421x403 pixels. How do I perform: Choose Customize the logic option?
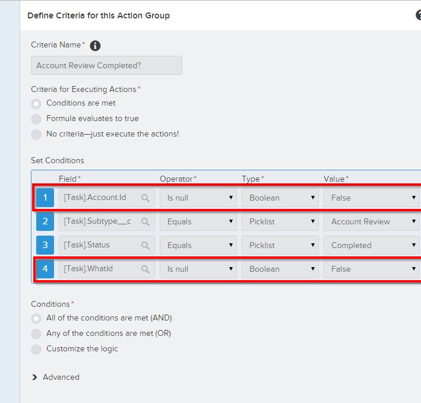37,349
